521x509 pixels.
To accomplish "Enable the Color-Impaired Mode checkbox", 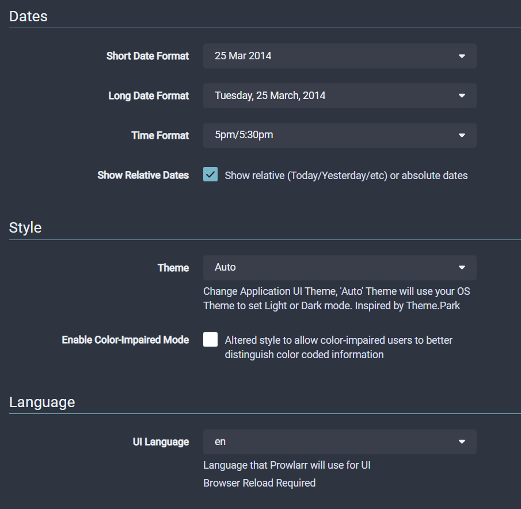I will click(x=211, y=340).
